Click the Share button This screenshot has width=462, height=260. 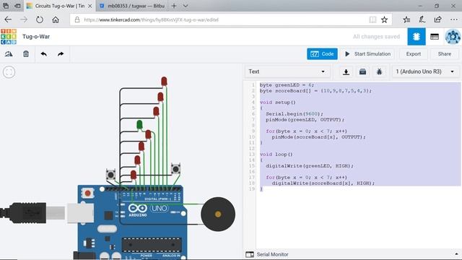click(x=445, y=54)
